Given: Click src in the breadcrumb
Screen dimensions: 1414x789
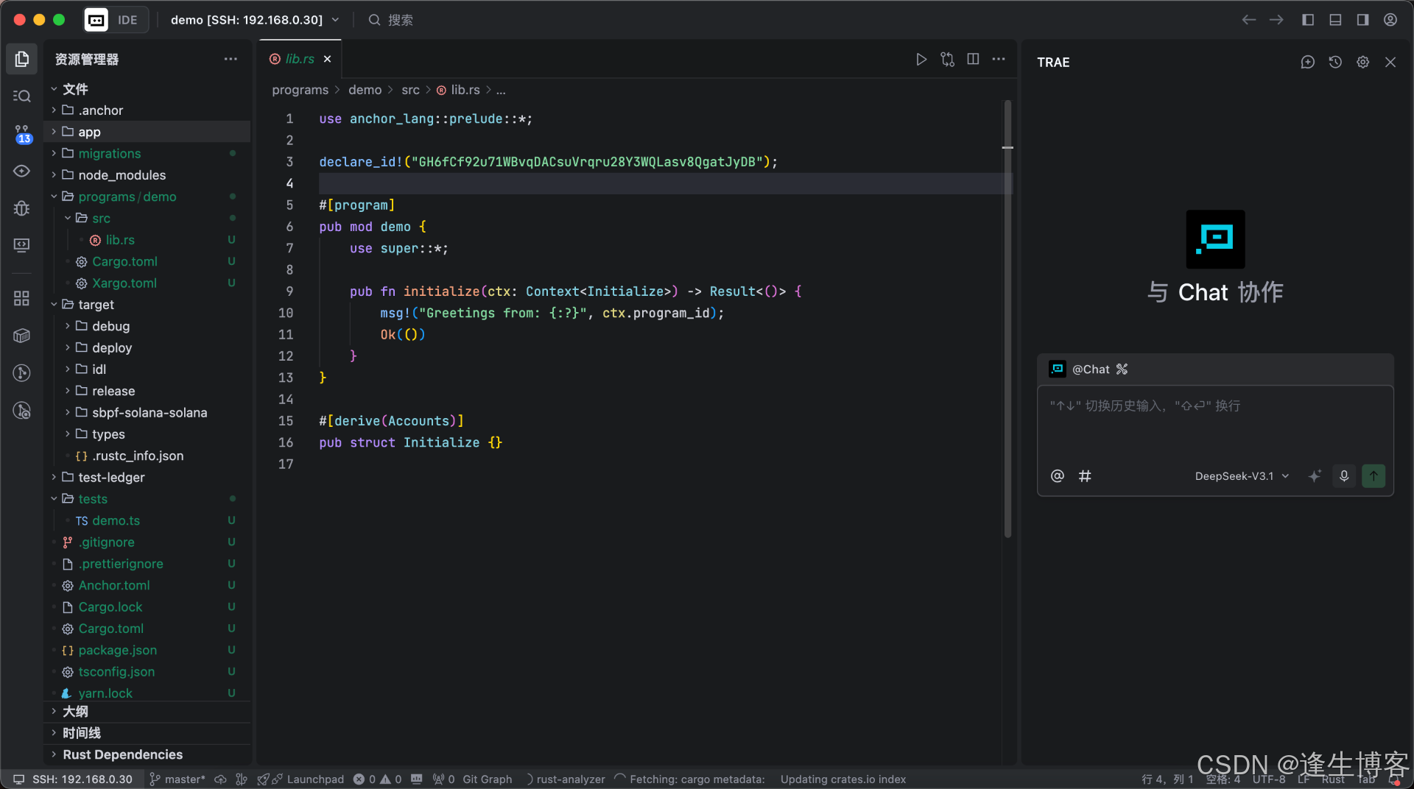Looking at the screenshot, I should pos(410,90).
